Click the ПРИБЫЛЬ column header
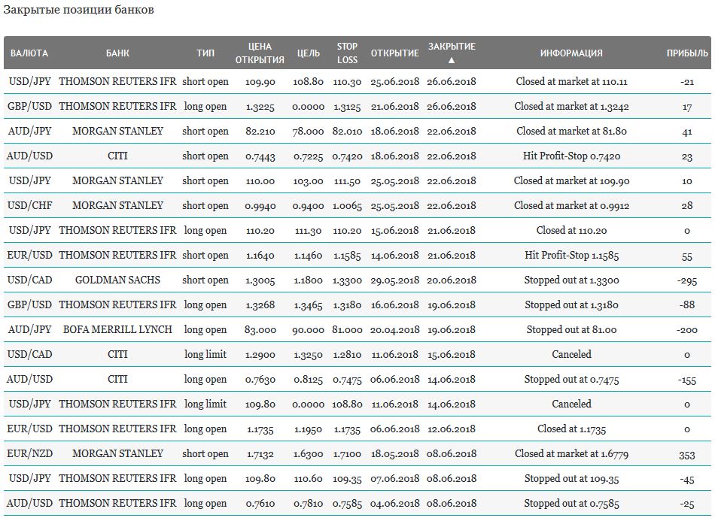Screen dimensions: 715x518 [687, 53]
